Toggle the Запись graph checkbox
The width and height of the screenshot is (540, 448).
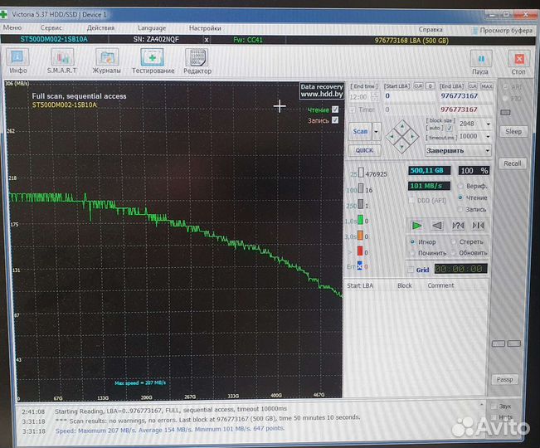pos(335,120)
